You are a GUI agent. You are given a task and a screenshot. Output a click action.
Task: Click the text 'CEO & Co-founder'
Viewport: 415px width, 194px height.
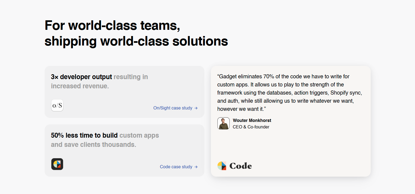pyautogui.click(x=251, y=127)
